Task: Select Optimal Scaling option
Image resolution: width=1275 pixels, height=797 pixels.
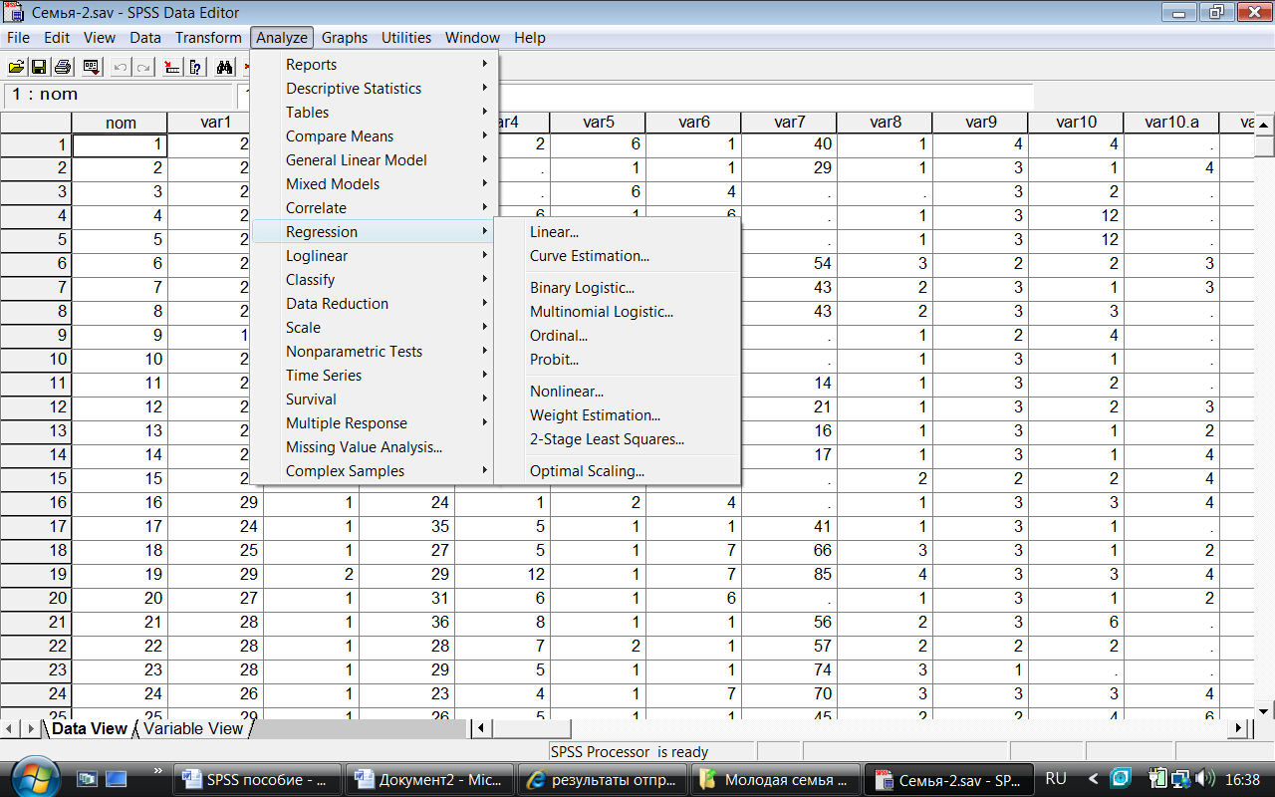Action: (618, 471)
